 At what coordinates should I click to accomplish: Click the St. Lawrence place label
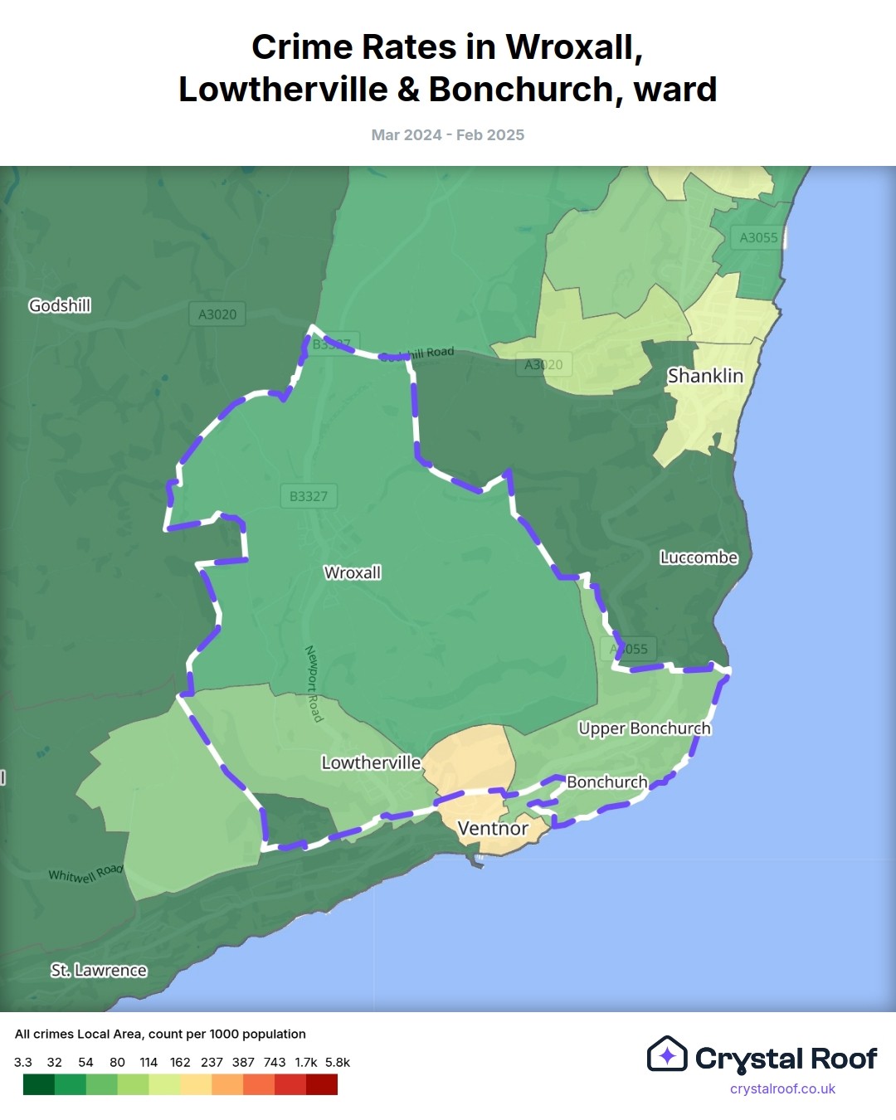tap(99, 970)
